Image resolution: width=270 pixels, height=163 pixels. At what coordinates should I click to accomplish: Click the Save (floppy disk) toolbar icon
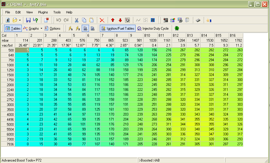tap(28, 20)
